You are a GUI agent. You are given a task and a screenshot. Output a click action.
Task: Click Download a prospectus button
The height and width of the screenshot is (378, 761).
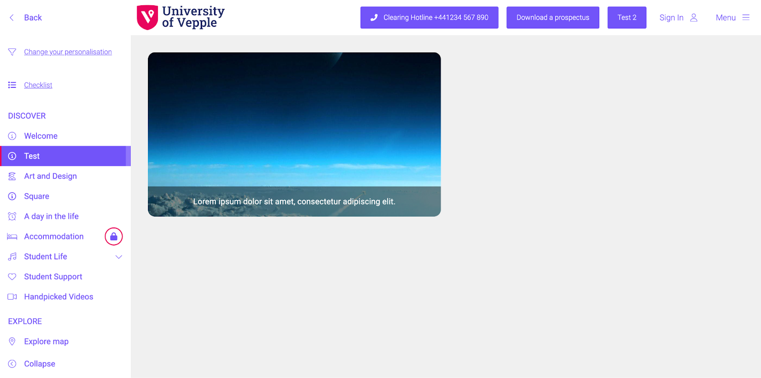click(553, 18)
